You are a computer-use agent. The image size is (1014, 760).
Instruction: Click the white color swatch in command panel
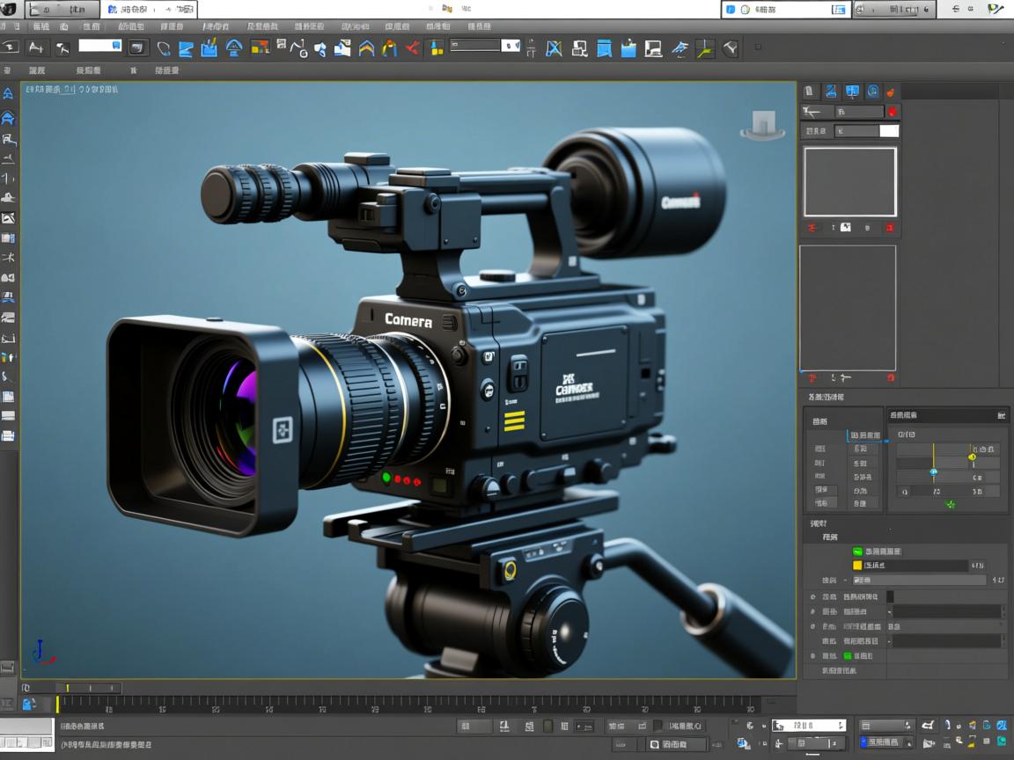(x=889, y=131)
